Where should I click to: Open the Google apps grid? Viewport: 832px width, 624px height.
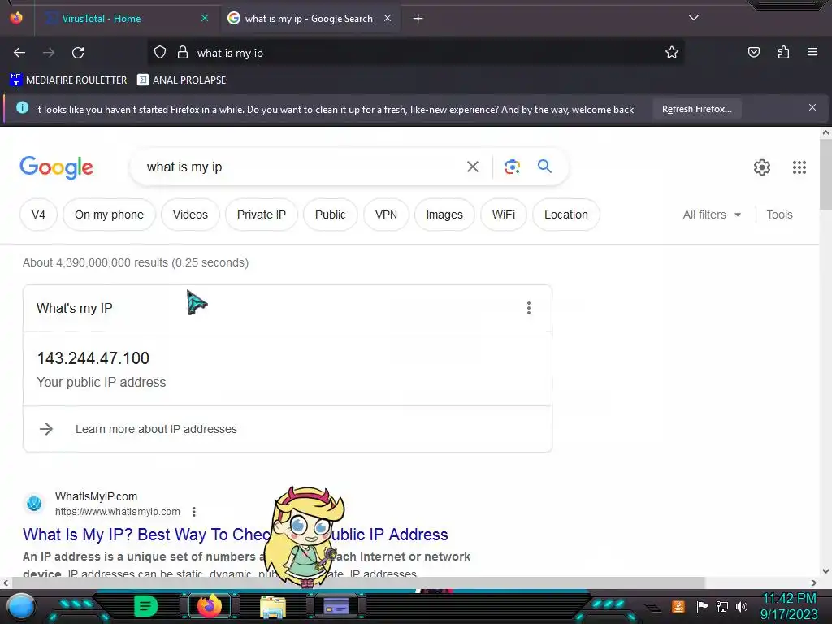point(799,167)
